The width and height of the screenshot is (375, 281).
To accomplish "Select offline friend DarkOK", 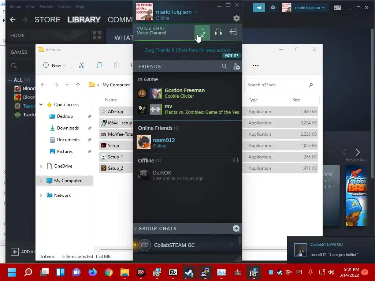I will (x=187, y=175).
